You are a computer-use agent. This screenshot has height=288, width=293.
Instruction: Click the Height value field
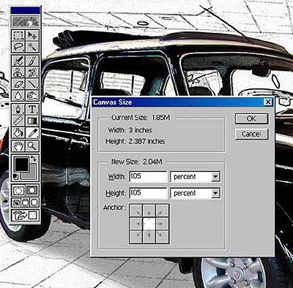click(x=148, y=193)
